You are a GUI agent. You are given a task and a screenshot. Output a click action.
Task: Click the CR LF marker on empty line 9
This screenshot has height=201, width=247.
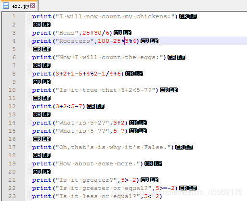(41, 82)
